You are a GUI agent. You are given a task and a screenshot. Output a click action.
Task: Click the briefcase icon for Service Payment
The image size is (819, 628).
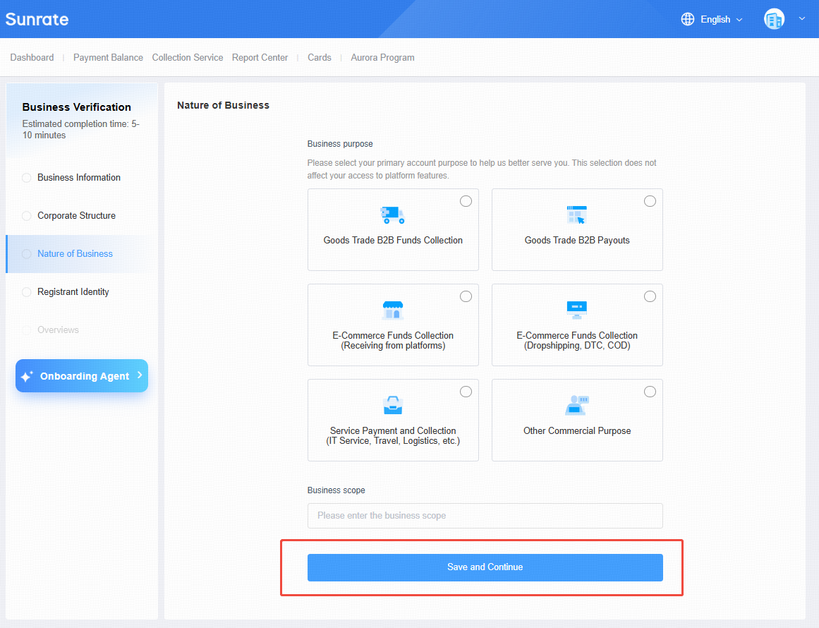pos(393,405)
